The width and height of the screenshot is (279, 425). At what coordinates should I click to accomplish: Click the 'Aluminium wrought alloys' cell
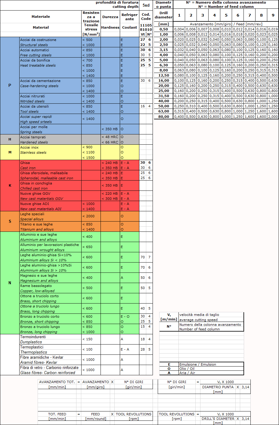click(x=51, y=250)
